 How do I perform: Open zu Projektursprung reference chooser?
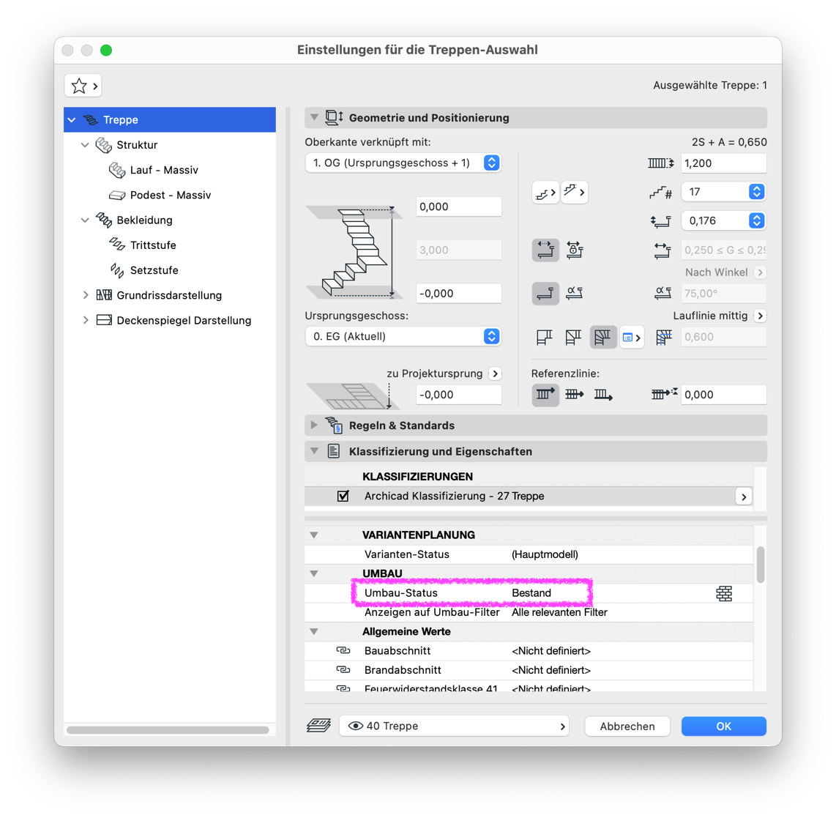(496, 373)
